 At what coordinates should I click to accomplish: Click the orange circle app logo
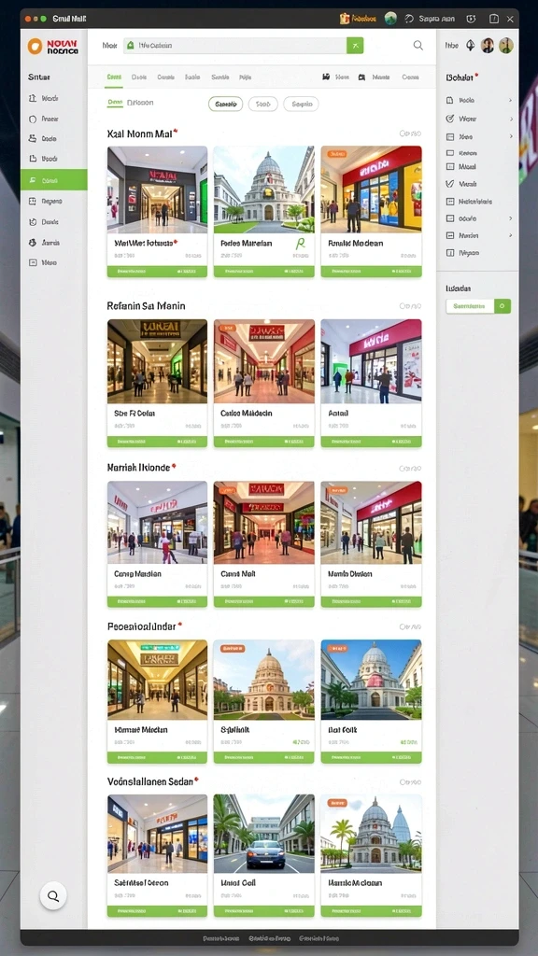35,47
